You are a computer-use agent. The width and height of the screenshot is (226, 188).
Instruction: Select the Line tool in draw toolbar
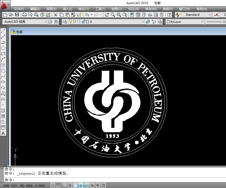[x=3, y=31]
